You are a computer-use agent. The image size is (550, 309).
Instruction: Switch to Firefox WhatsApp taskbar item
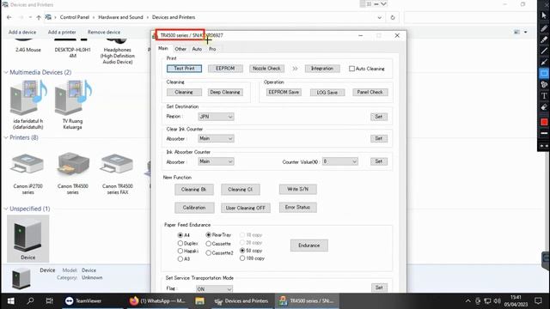pos(157,300)
